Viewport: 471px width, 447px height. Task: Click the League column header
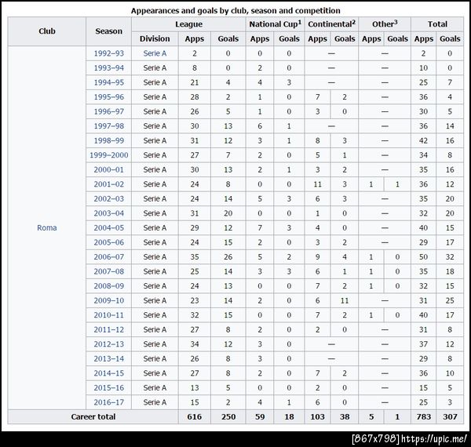[x=188, y=24]
